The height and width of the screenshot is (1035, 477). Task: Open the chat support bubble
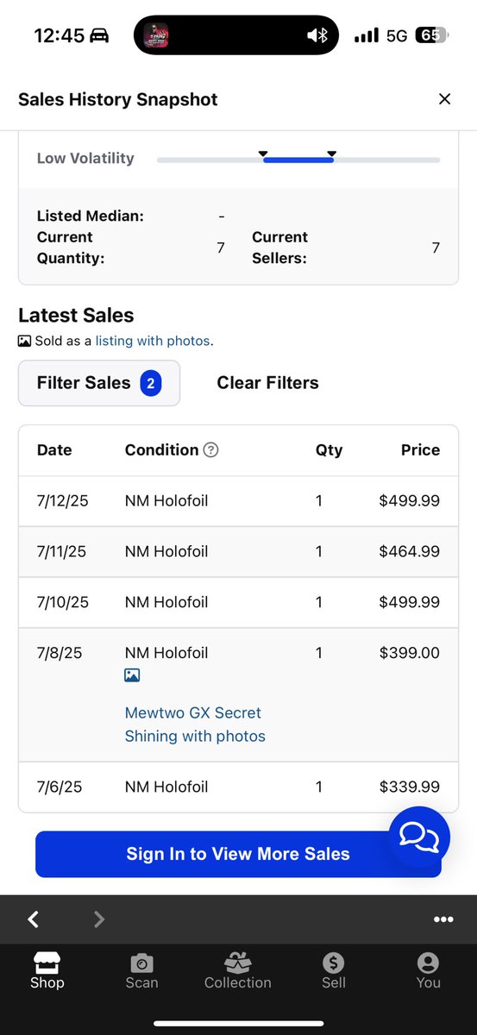pyautogui.click(x=419, y=837)
